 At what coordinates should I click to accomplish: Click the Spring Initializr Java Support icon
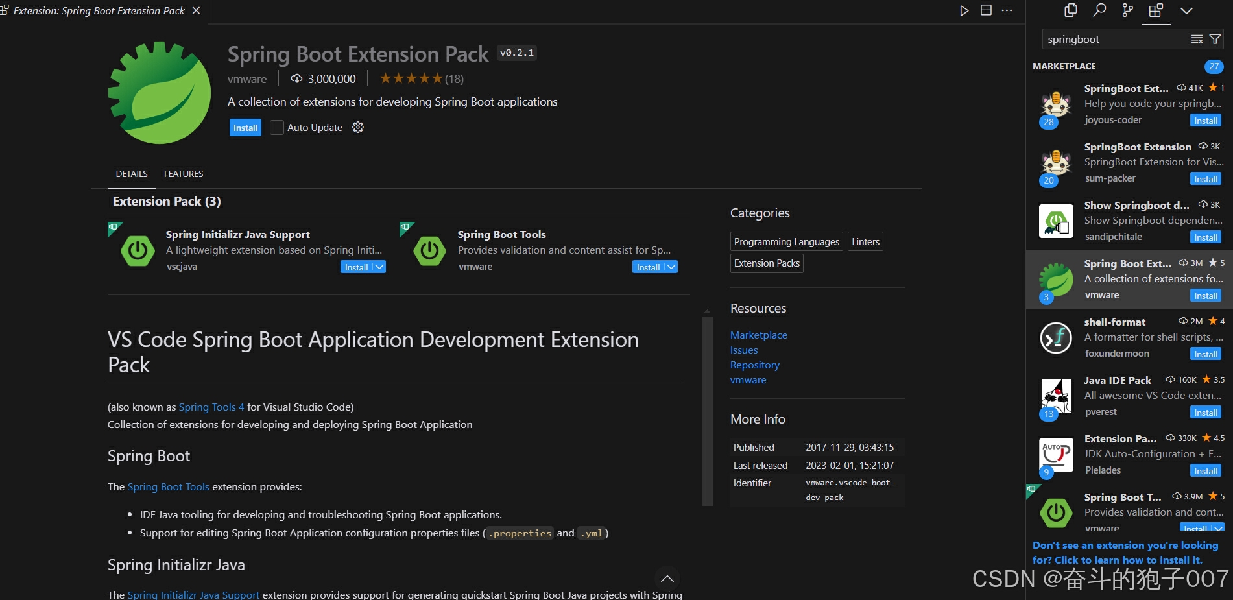click(138, 250)
